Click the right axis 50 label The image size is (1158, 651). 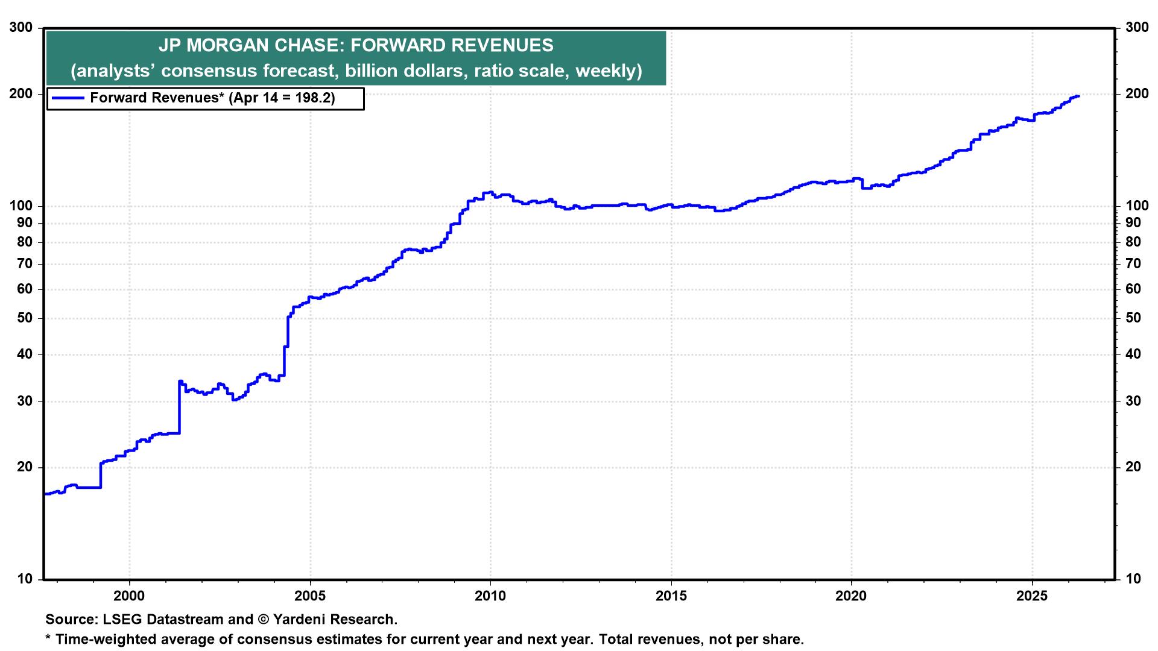coord(1133,318)
